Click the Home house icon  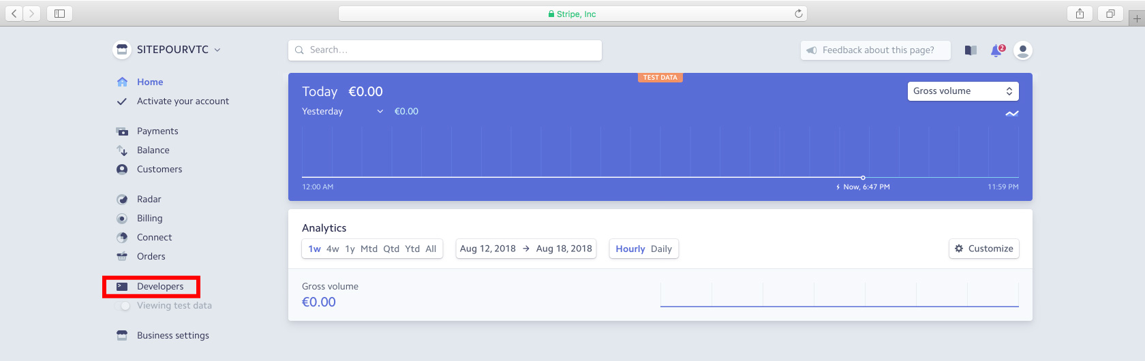coord(122,82)
